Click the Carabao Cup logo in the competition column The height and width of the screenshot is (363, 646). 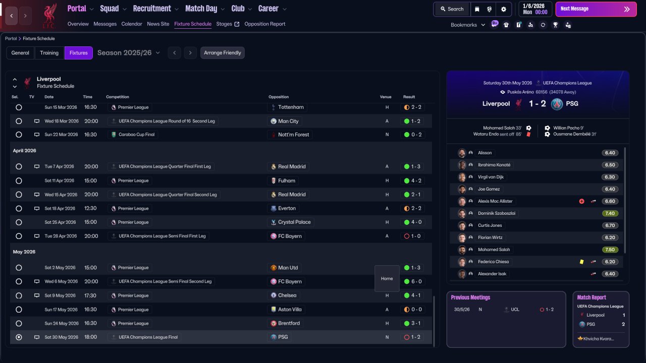(x=114, y=135)
